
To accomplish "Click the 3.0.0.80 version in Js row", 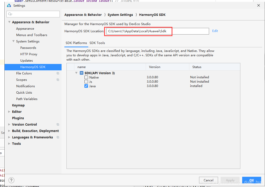I will (x=152, y=82).
